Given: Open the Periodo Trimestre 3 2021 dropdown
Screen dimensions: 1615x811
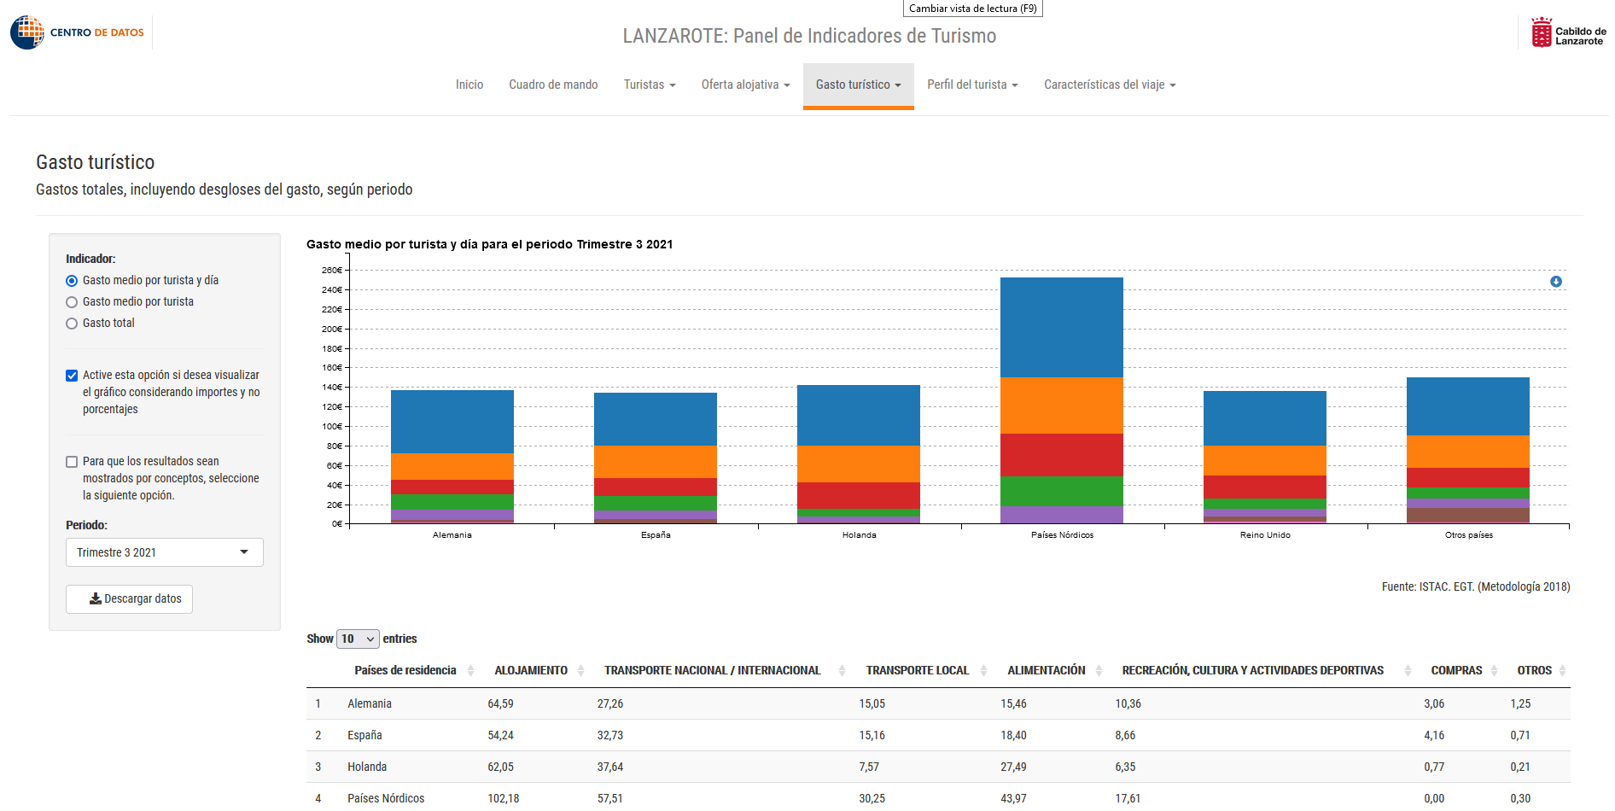Looking at the screenshot, I should (165, 552).
